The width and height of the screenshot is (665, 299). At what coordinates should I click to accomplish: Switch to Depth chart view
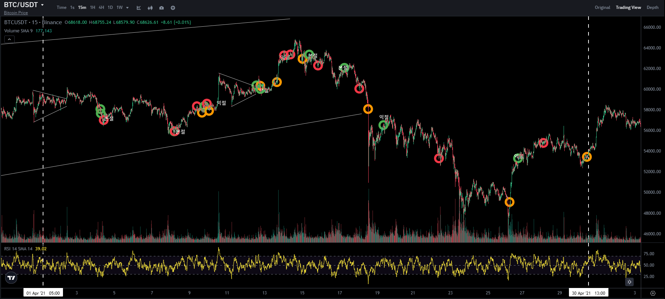(653, 7)
